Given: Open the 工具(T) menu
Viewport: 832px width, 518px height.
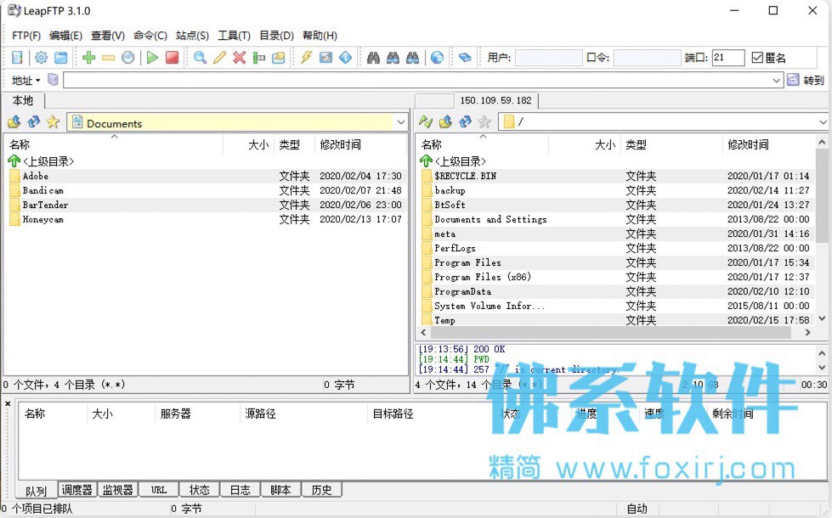Looking at the screenshot, I should (234, 36).
